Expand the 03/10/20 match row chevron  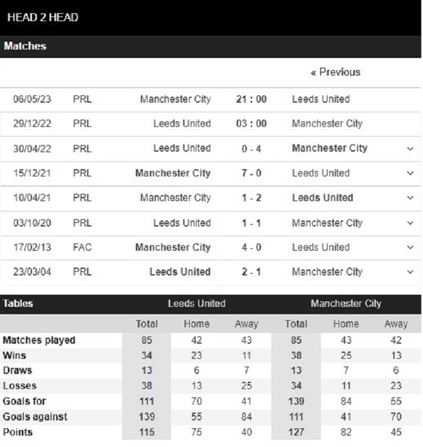click(x=411, y=223)
